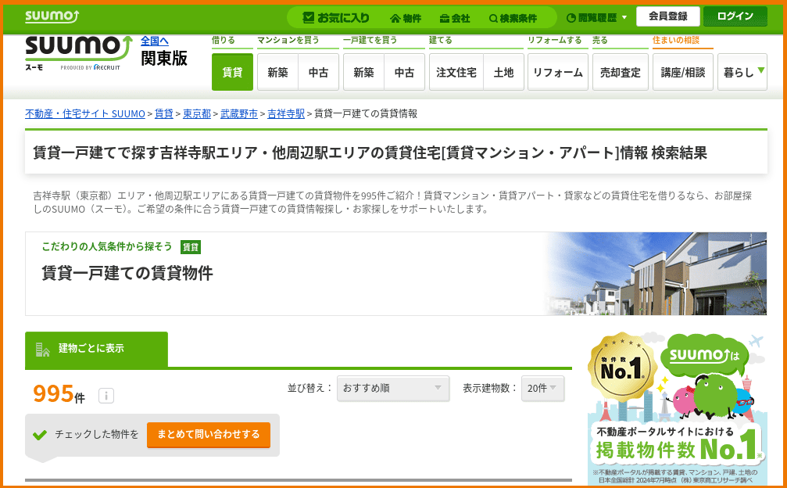
Task: Follow the 武蔵野市 breadcrumb link
Action: tap(239, 113)
